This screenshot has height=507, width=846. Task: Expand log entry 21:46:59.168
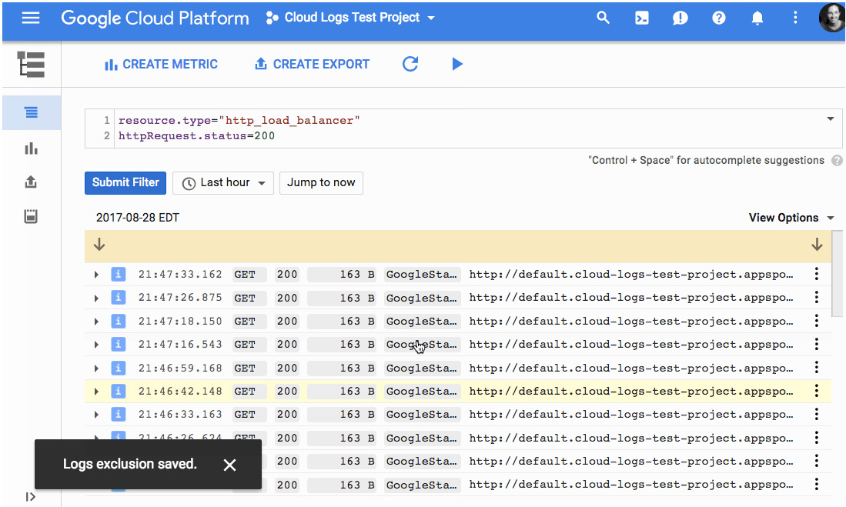96,369
